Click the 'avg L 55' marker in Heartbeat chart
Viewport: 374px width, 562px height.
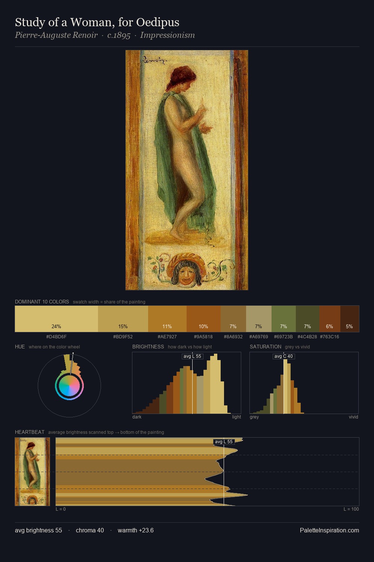224,442
